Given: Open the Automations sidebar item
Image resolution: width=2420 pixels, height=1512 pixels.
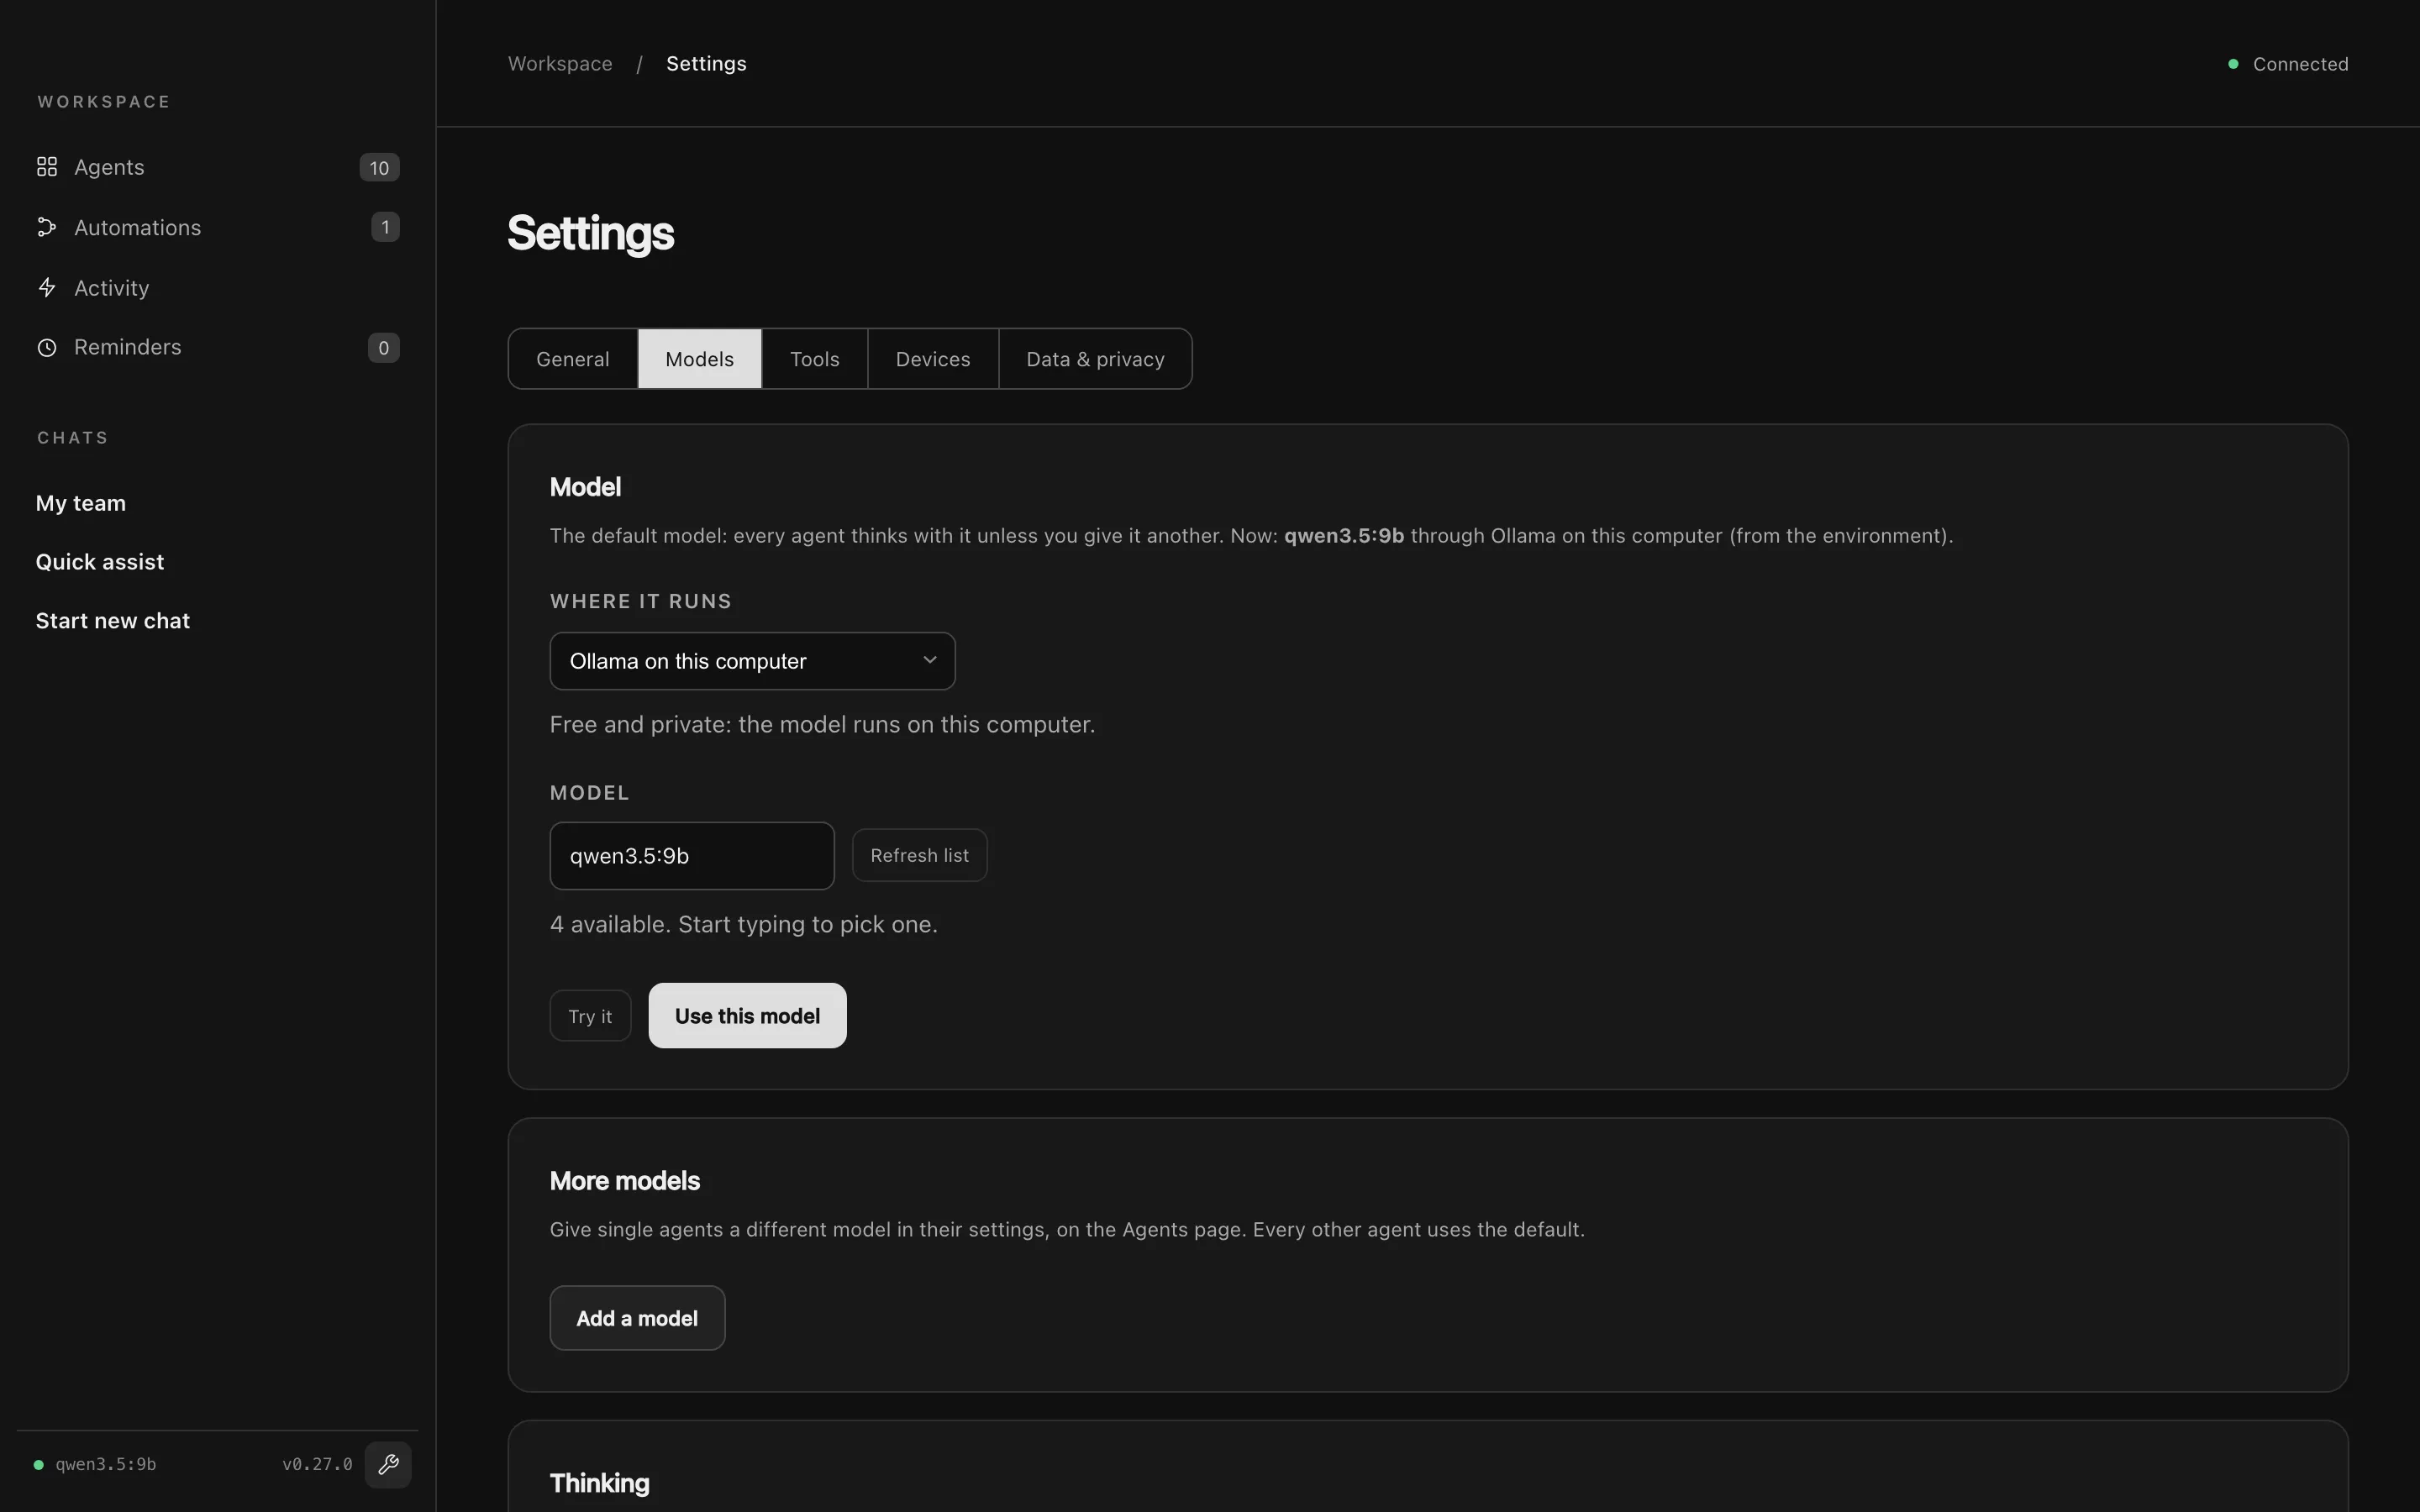Looking at the screenshot, I should [218, 227].
